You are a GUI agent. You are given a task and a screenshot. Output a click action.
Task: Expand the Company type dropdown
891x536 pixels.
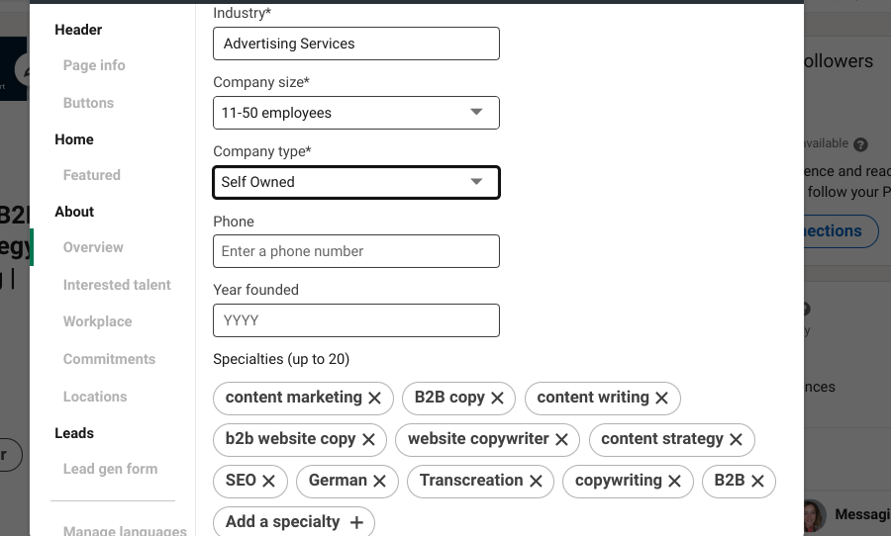(356, 182)
